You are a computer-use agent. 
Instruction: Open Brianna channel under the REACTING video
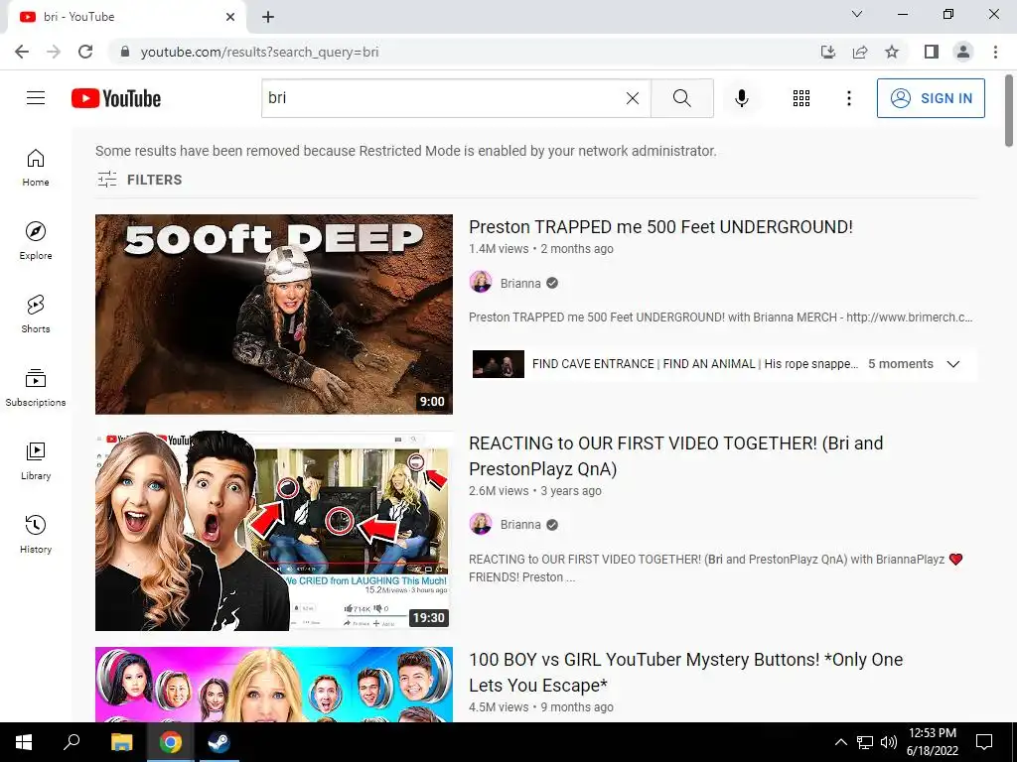click(x=520, y=525)
